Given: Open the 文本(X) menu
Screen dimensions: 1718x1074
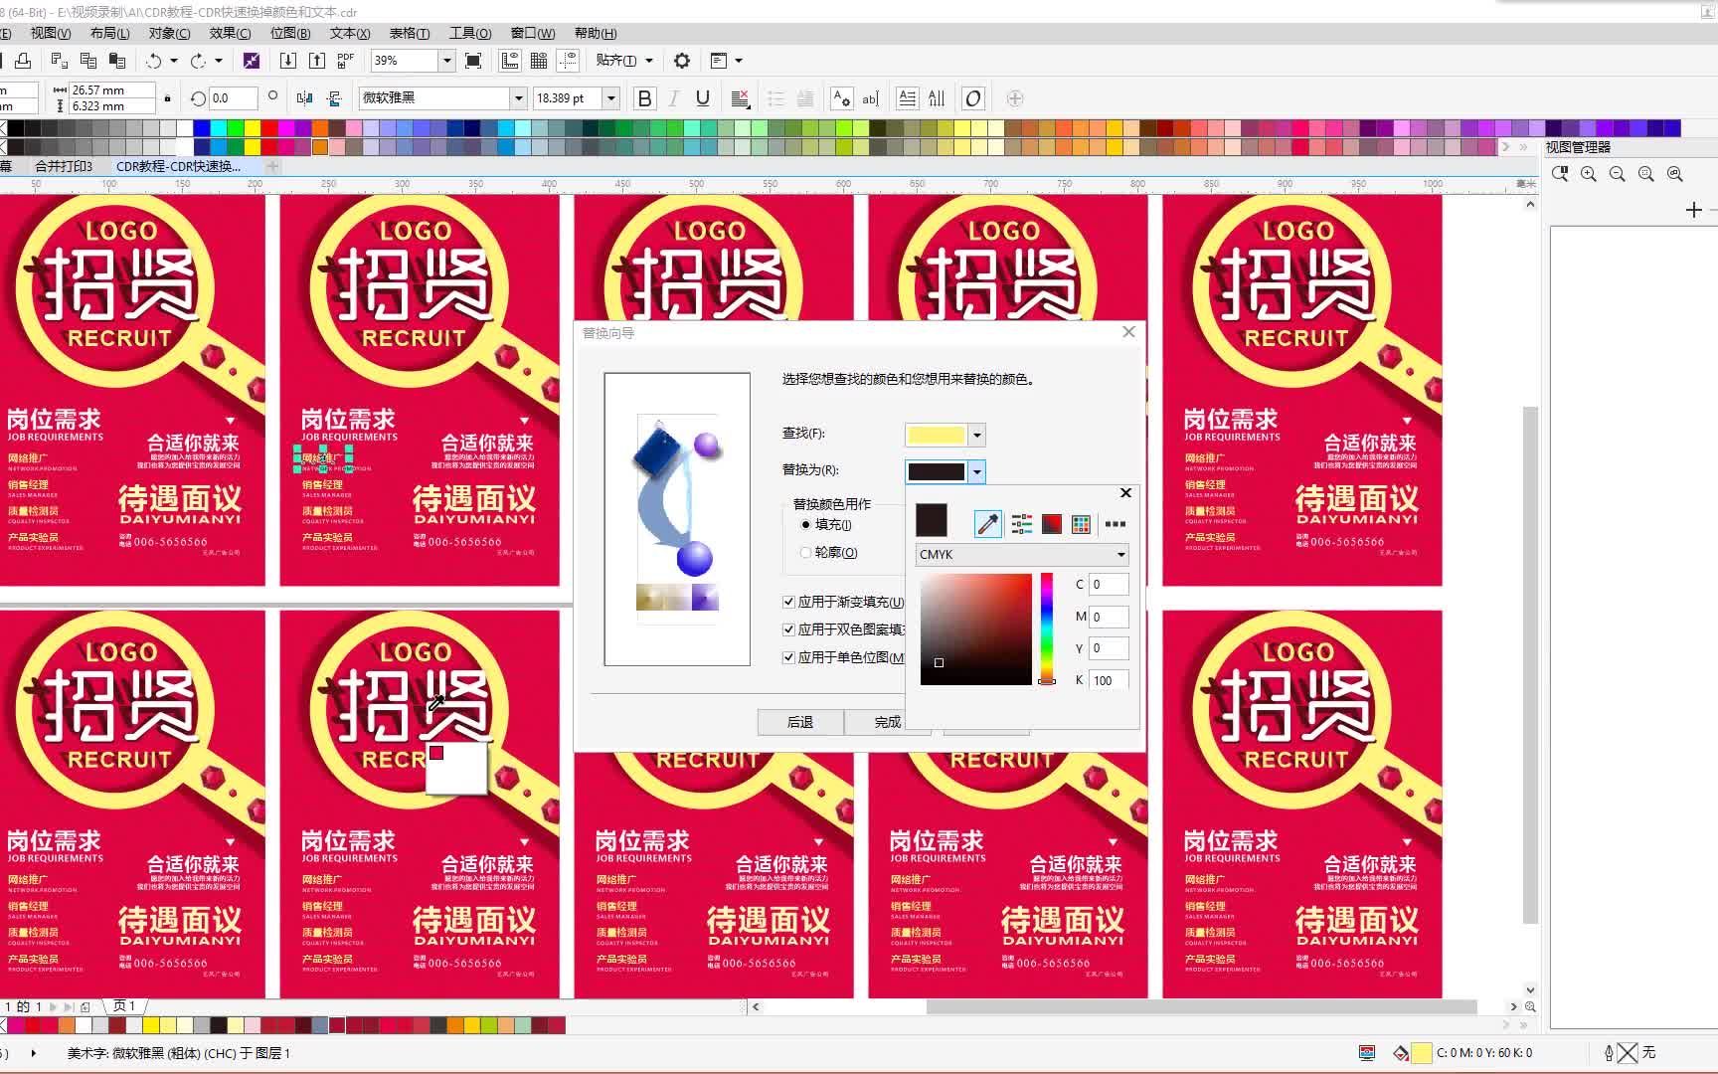Looking at the screenshot, I should click(x=349, y=33).
